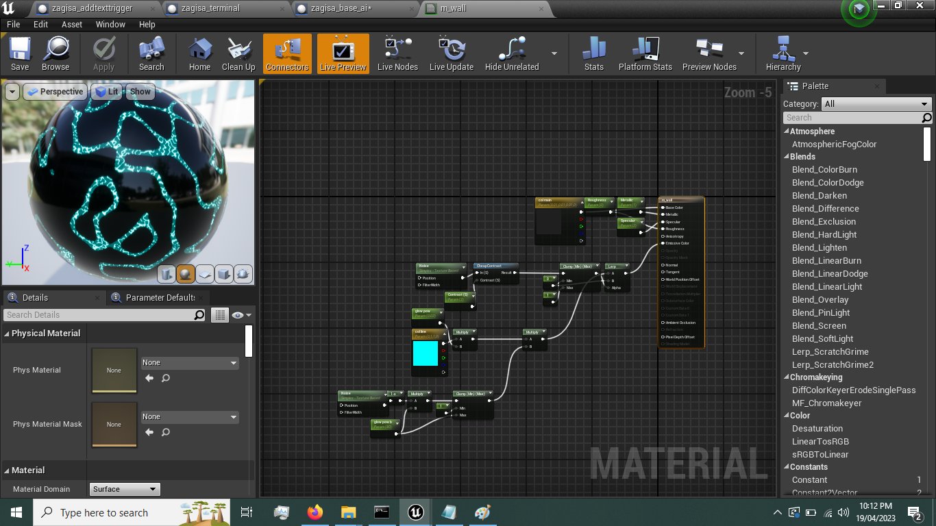The height and width of the screenshot is (526, 936).
Task: Open the palette Category dropdown
Action: 876,104
